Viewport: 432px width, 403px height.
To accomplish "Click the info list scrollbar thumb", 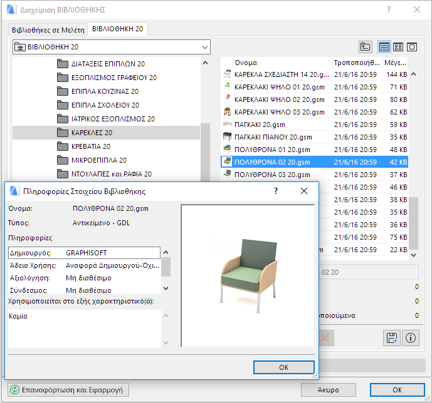I will 166,267.
